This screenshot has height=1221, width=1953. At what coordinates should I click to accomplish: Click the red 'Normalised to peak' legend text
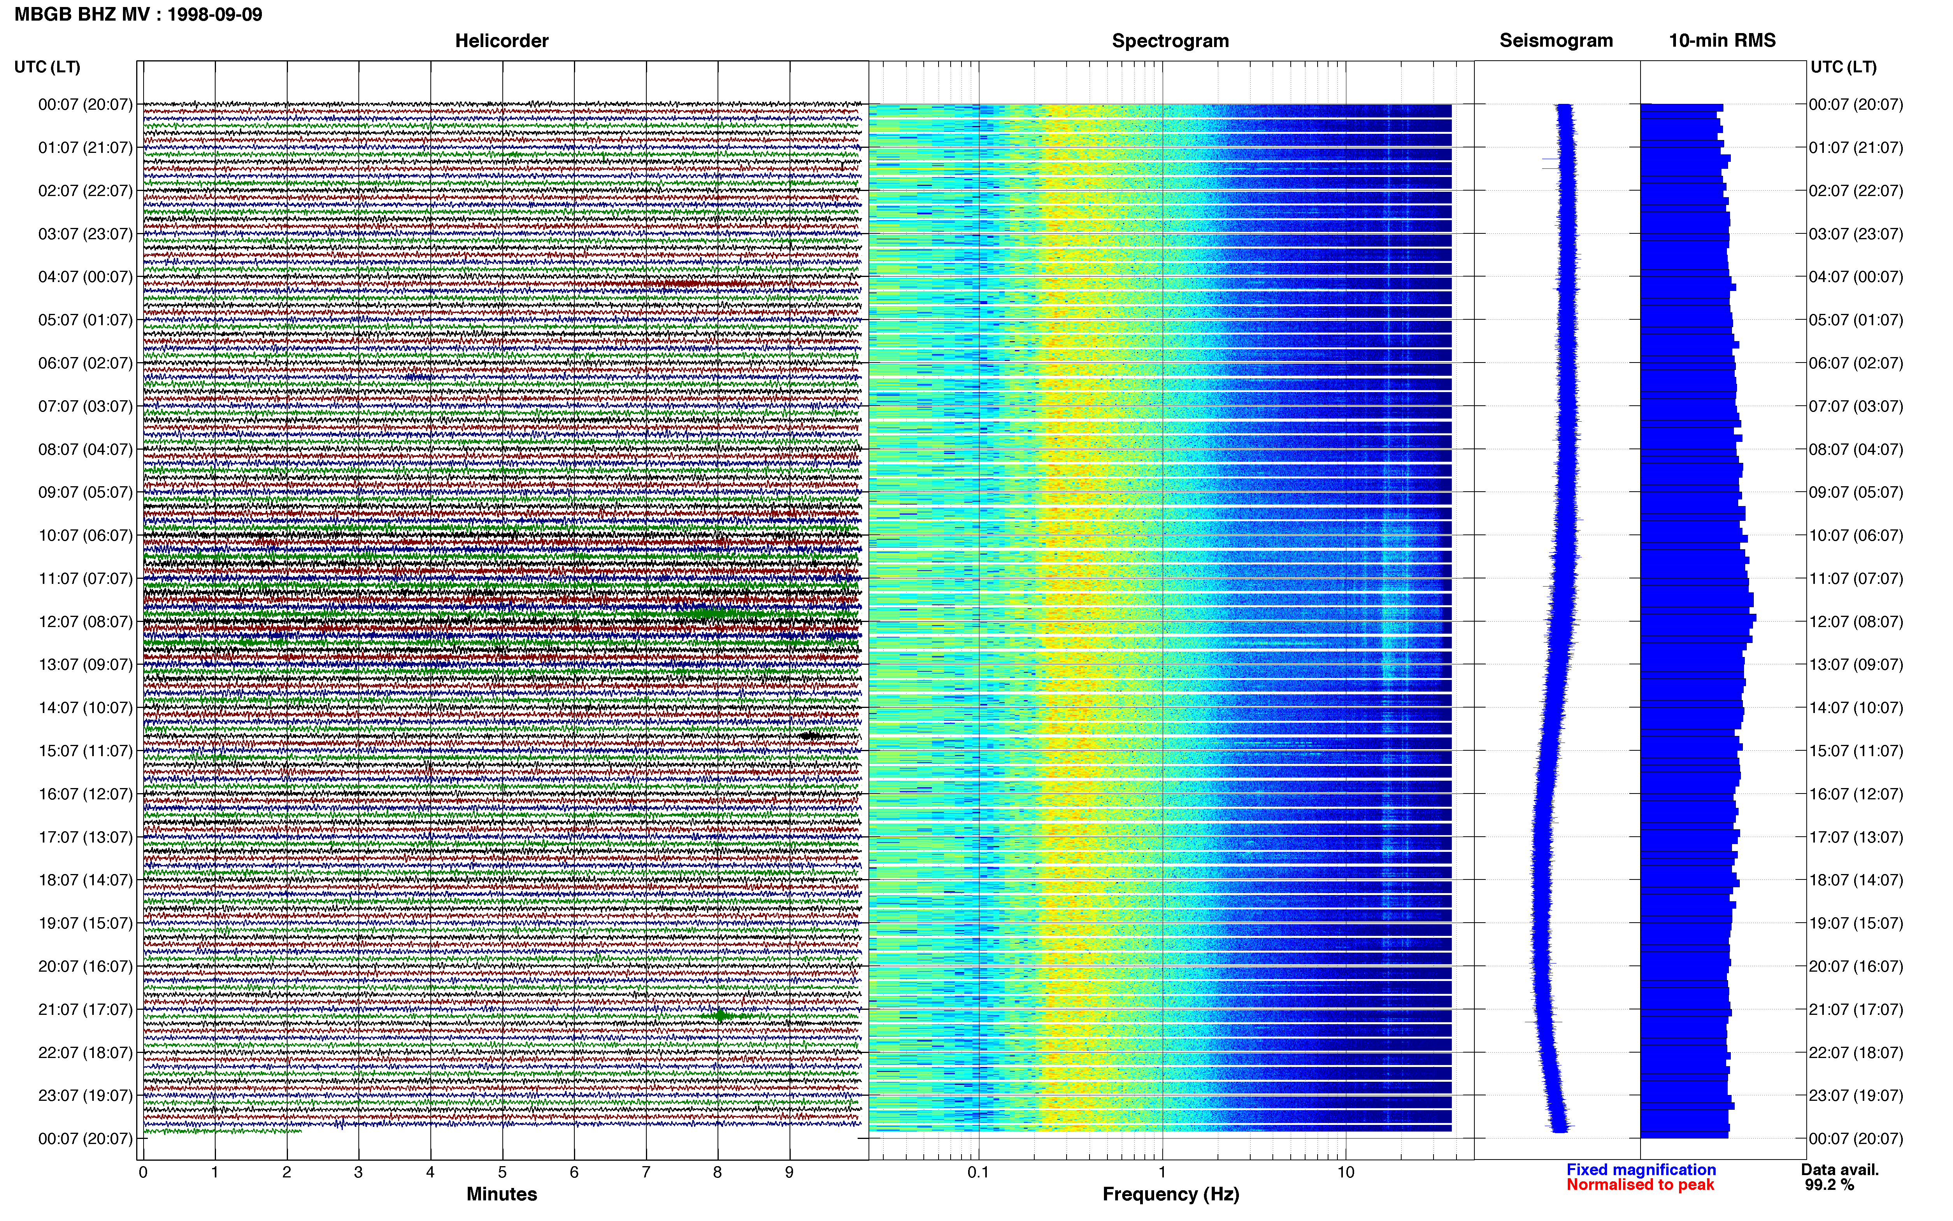(x=1641, y=1185)
